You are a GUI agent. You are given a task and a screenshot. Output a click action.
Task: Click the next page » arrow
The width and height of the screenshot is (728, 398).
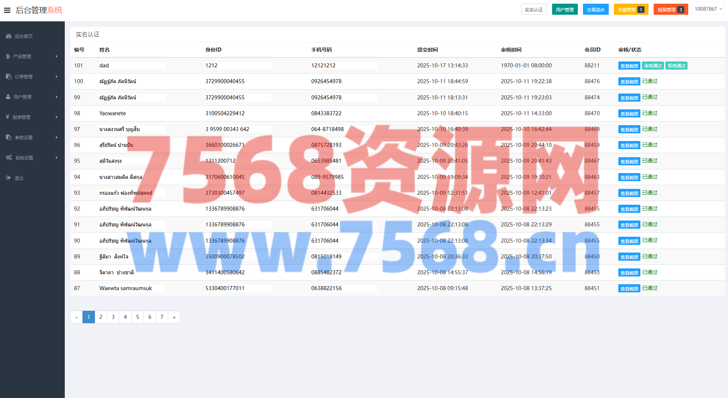(x=174, y=317)
